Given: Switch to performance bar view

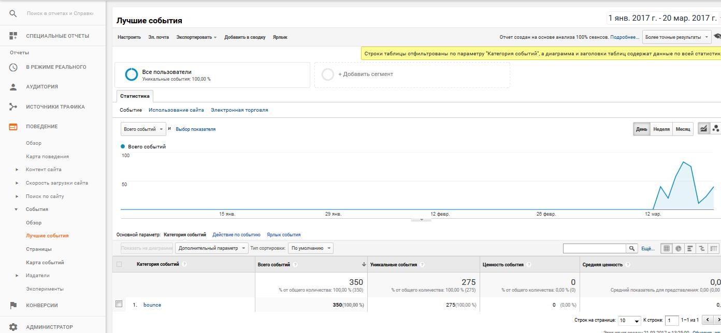Looking at the screenshot, I should pyautogui.click(x=690, y=248).
